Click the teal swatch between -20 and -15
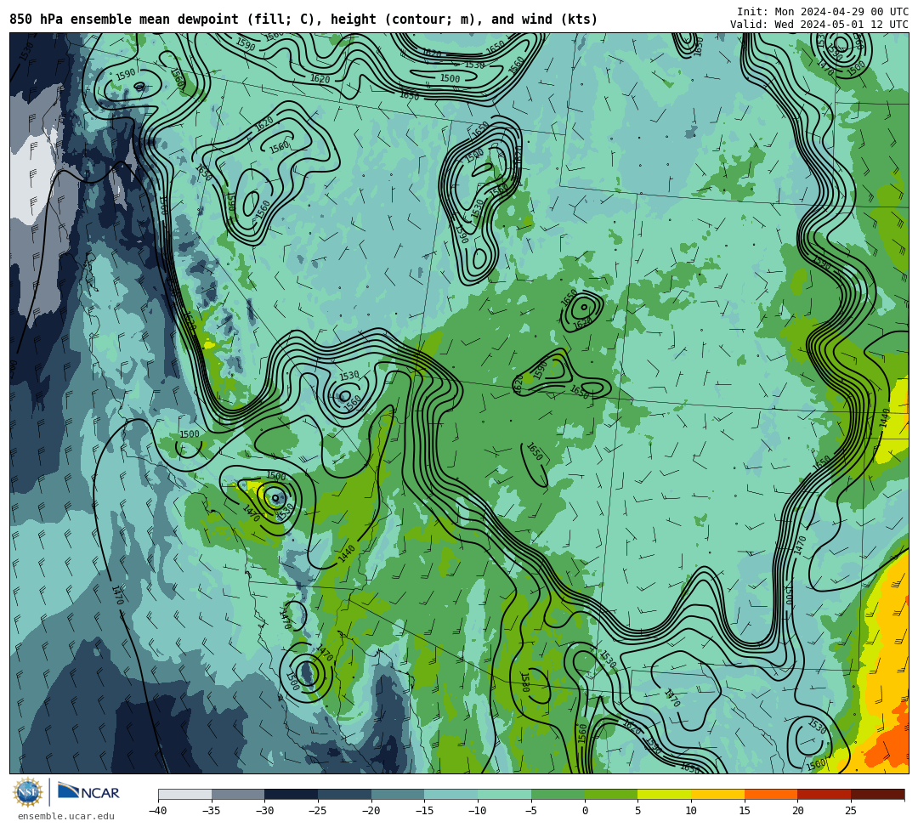Screen dimensions: 918x827 coord(398,794)
